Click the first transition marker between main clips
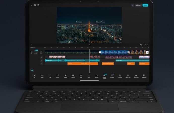Viewport: 174px width, 113px height. [100, 52]
